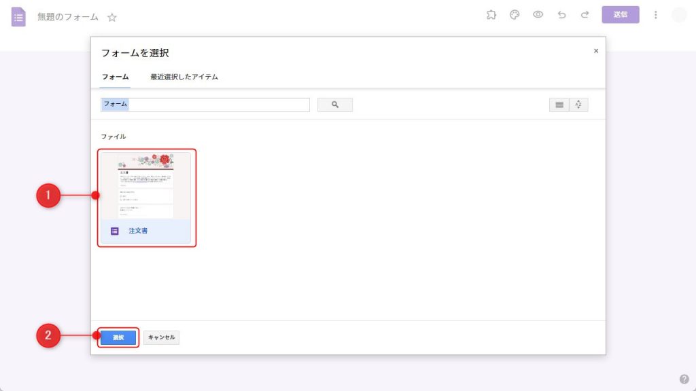Screen dimensions: 696x391
Task: Click the キャンセル button
Action: click(x=161, y=337)
